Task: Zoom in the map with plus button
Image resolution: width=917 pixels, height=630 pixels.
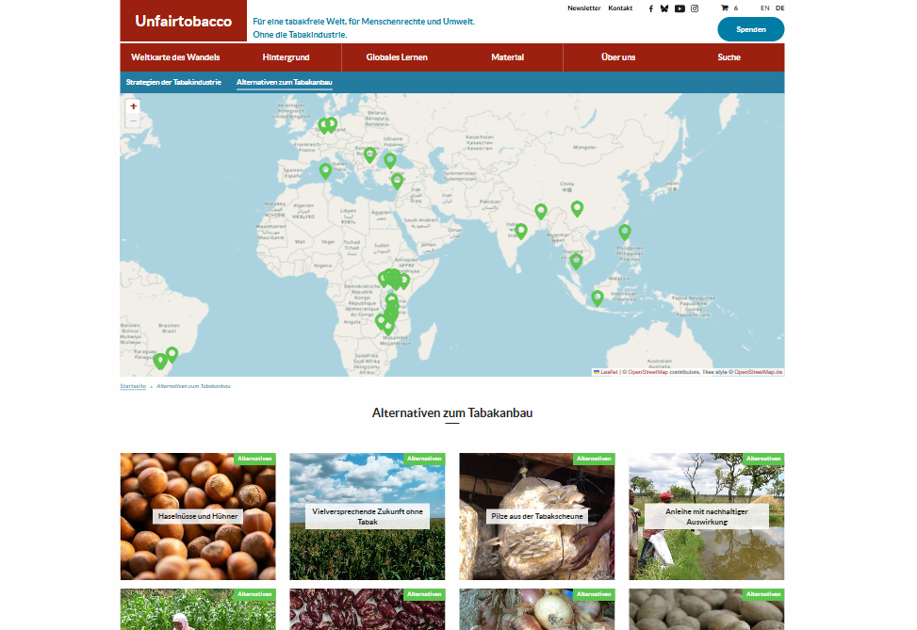Action: (x=133, y=106)
